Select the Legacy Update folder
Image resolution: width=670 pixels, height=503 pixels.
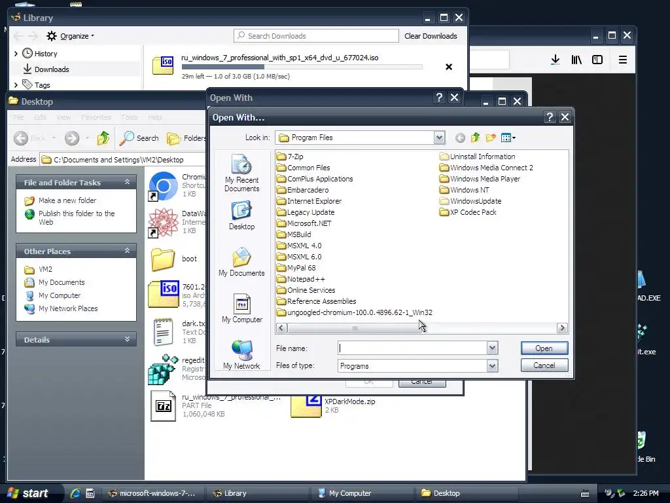(306, 212)
